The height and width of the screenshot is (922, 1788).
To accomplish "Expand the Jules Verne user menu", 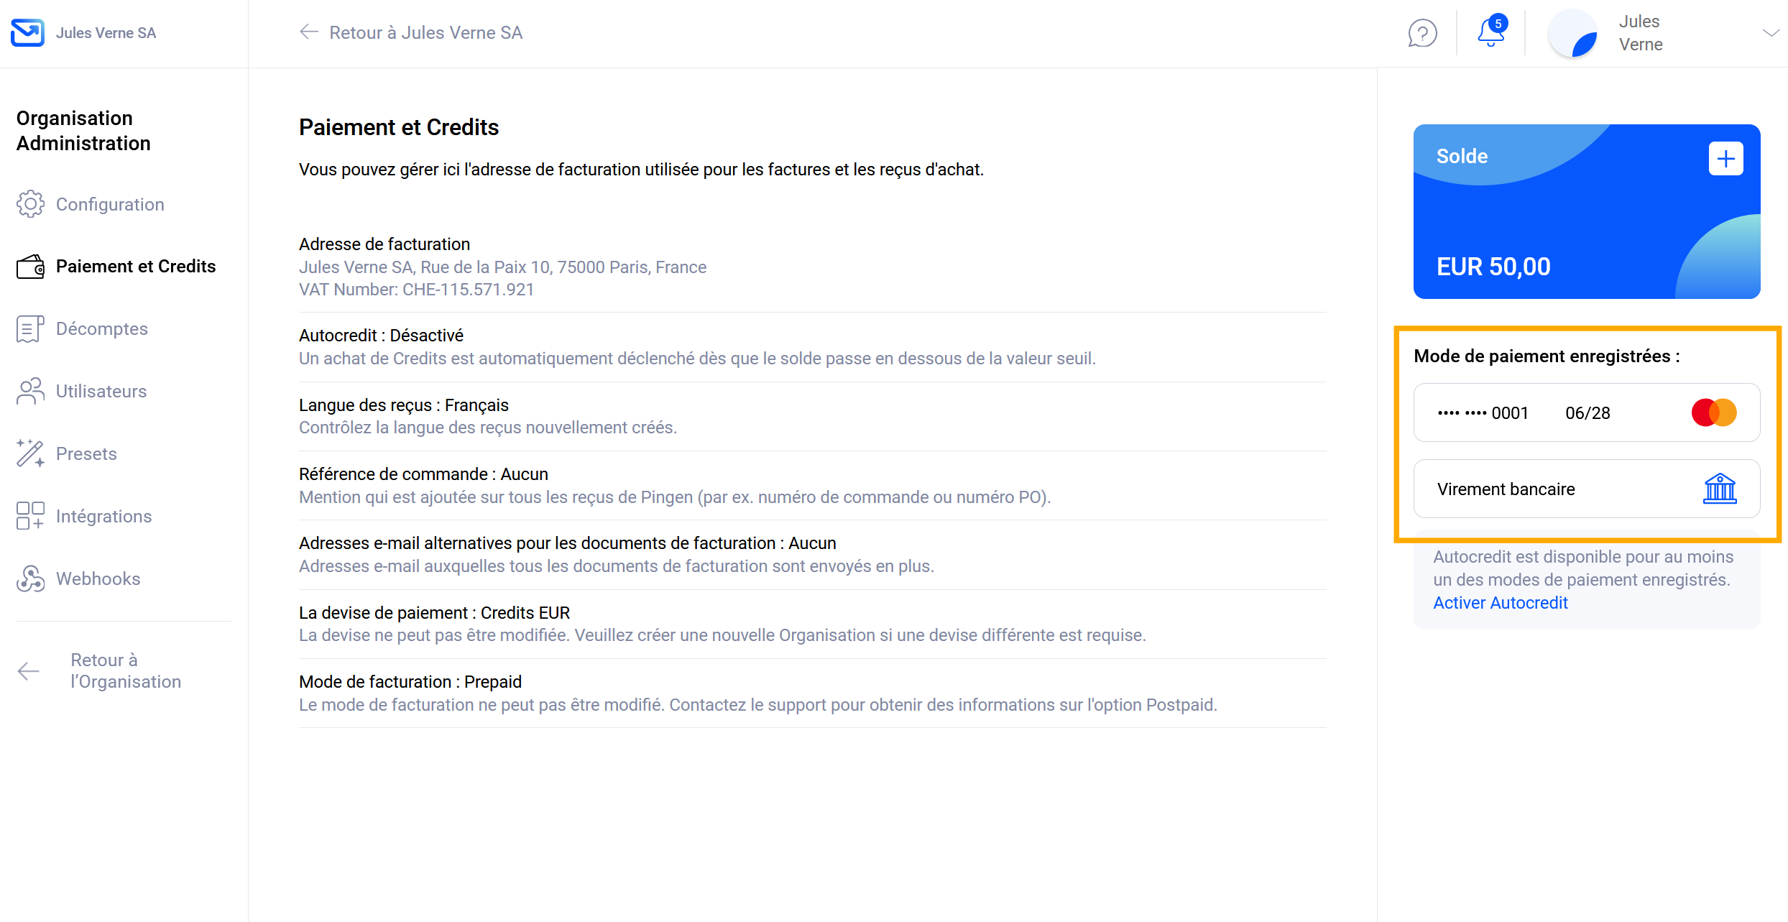I will tap(1770, 33).
